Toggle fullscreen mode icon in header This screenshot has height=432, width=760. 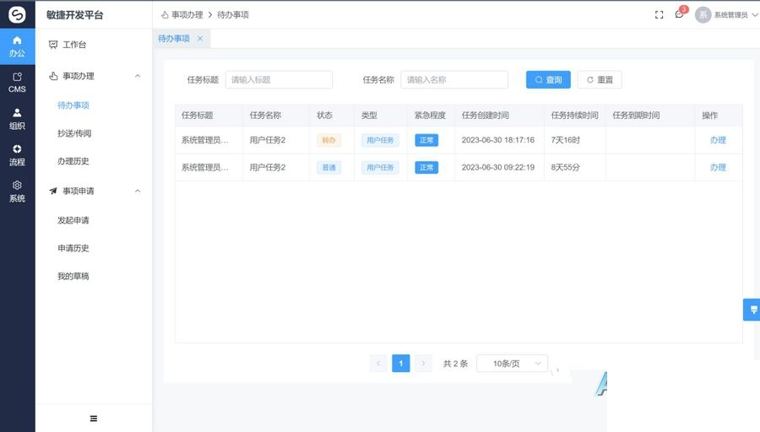click(659, 15)
